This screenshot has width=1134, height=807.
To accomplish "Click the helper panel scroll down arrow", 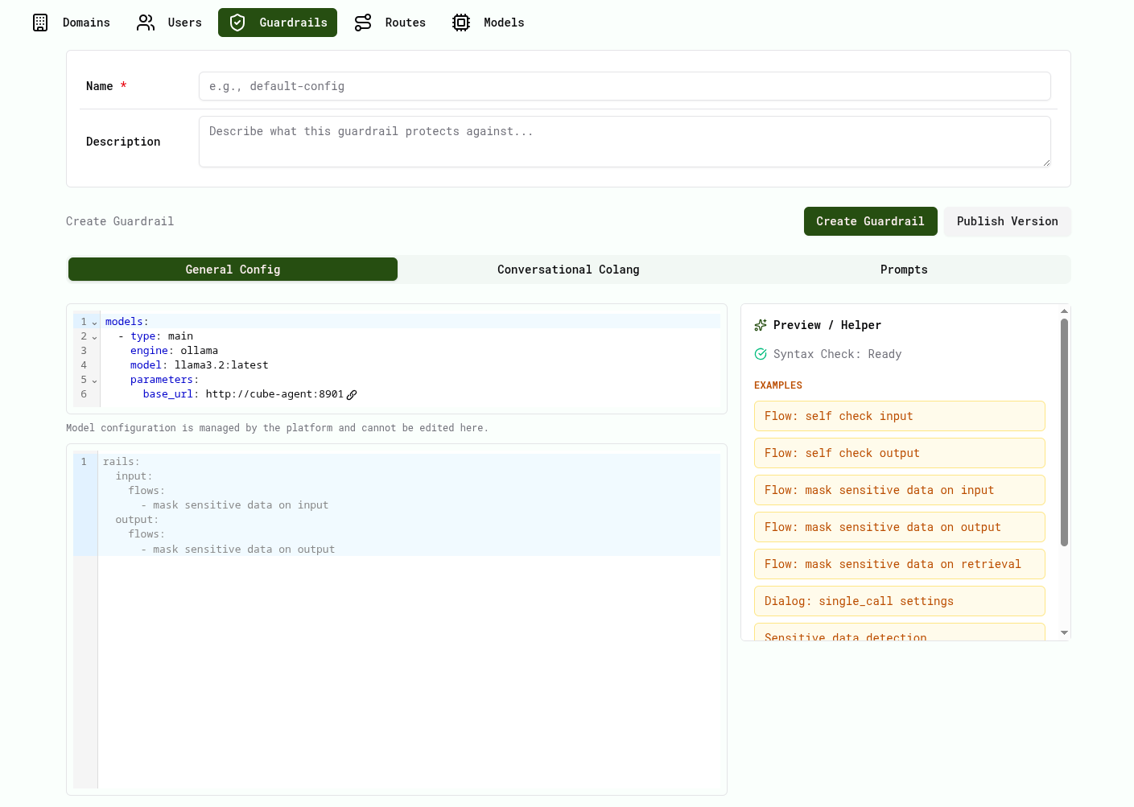I will [x=1064, y=633].
